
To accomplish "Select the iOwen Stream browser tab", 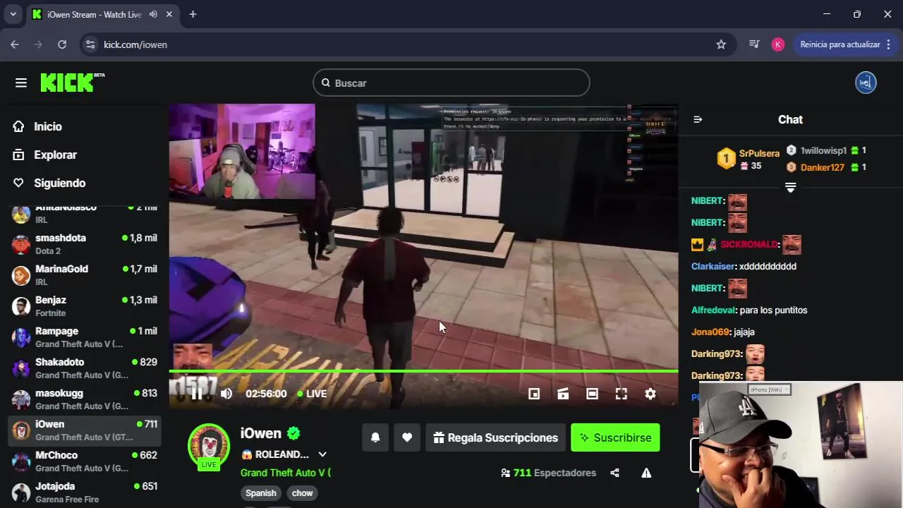I will tap(103, 14).
